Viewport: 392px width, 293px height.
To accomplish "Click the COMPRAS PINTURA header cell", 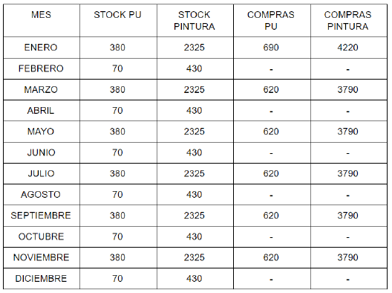I will point(347,21).
